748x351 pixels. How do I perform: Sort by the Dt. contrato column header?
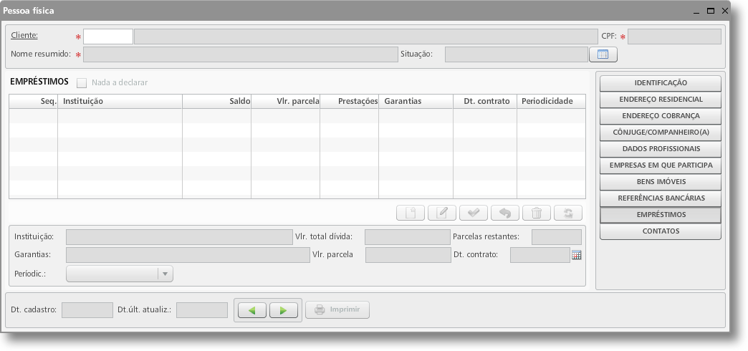click(x=485, y=101)
